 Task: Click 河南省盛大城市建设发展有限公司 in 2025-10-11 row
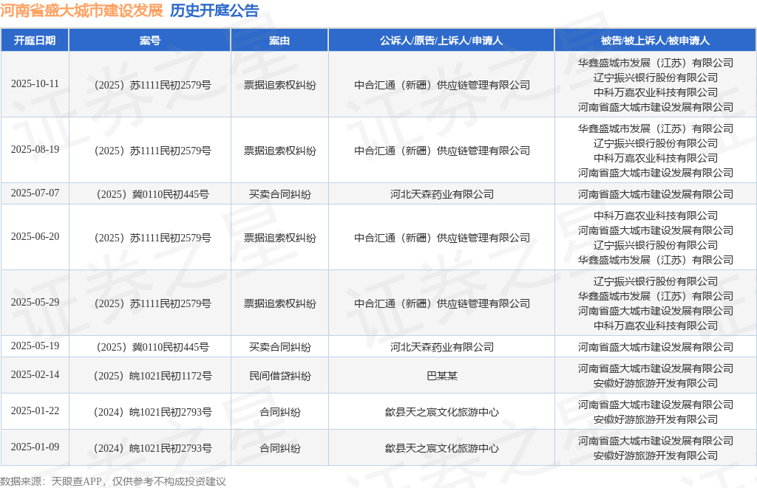[x=656, y=107]
